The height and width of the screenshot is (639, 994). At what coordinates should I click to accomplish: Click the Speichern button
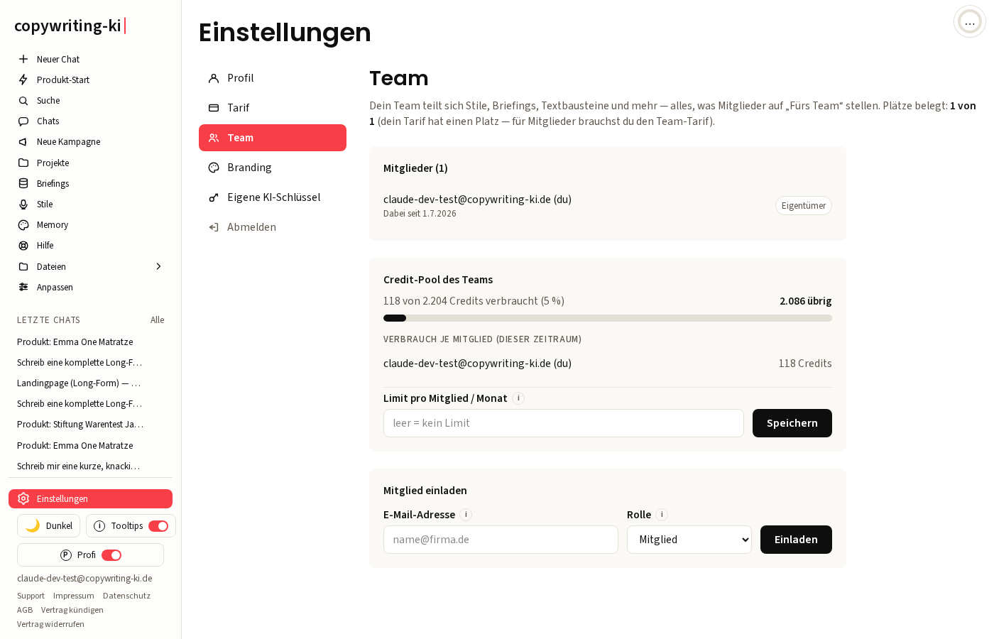pos(792,423)
